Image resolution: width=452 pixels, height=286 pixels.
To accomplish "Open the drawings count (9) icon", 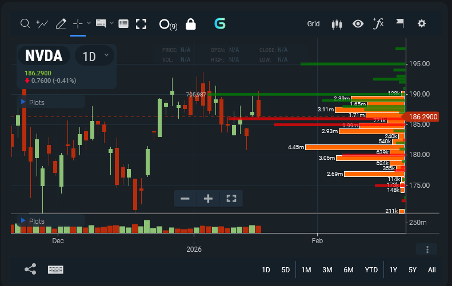I will 168,25.
